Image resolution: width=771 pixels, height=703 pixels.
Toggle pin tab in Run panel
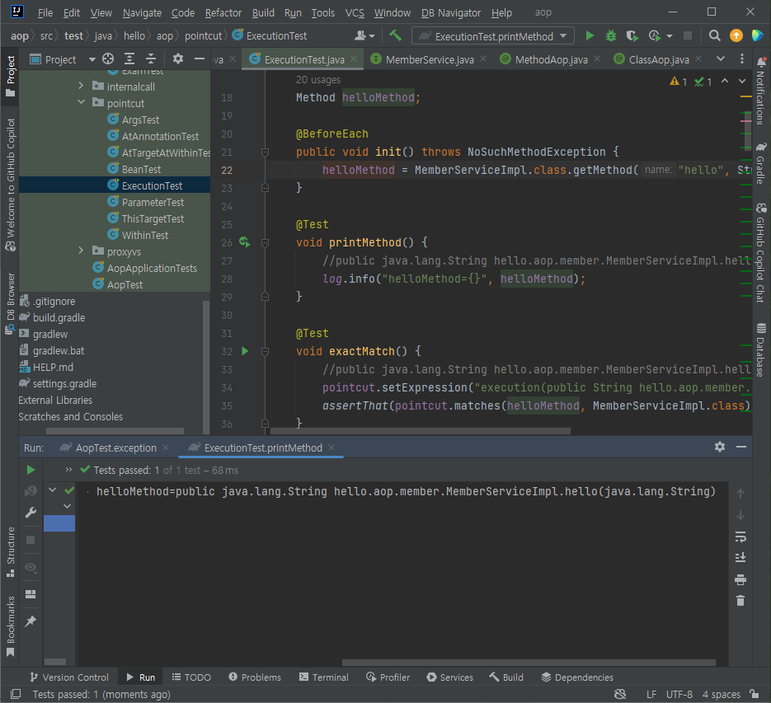31,621
